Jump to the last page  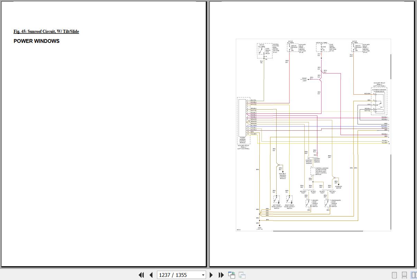(221, 275)
